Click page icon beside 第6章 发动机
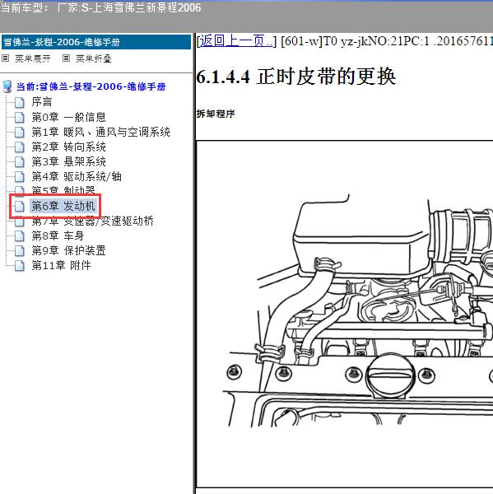Screen dimensions: 493x494 point(20,207)
